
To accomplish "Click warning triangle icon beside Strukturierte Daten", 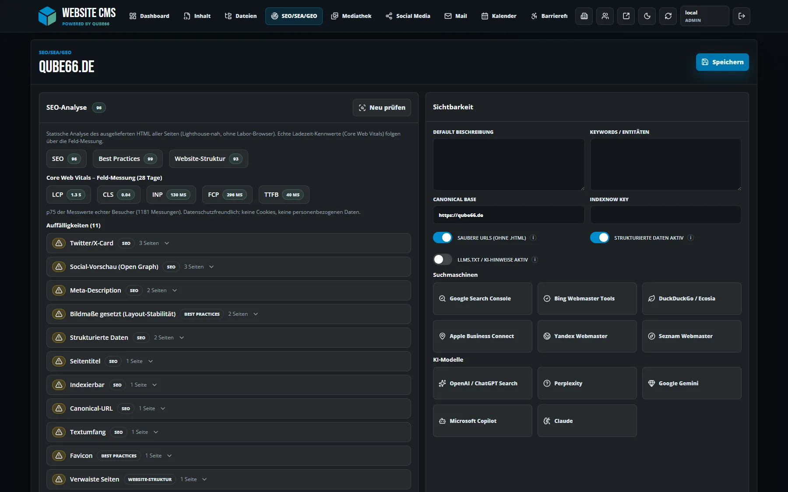I will pos(59,338).
